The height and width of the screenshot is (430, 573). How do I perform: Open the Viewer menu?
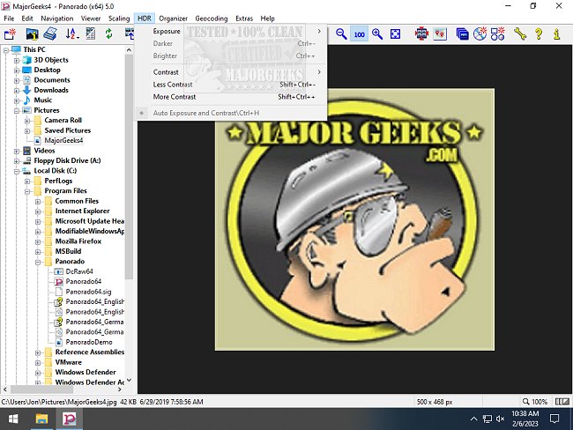coord(91,19)
